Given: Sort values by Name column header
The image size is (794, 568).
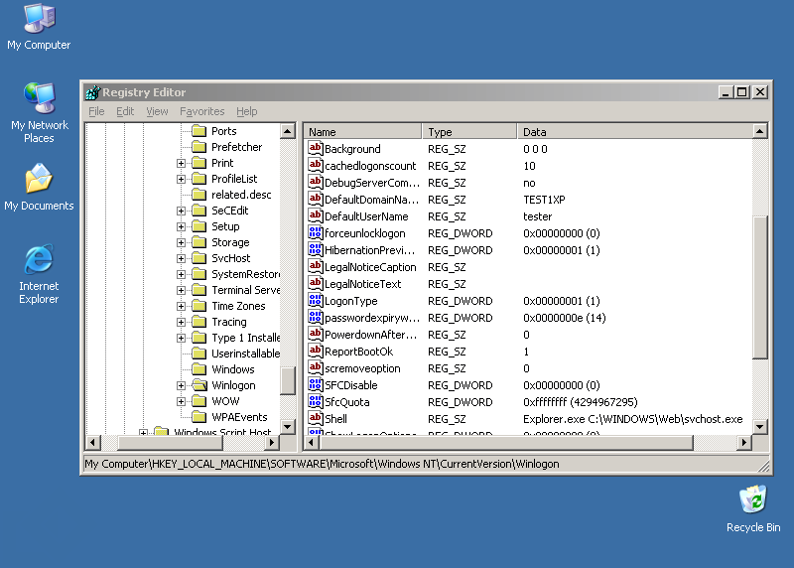Looking at the screenshot, I should [x=363, y=132].
